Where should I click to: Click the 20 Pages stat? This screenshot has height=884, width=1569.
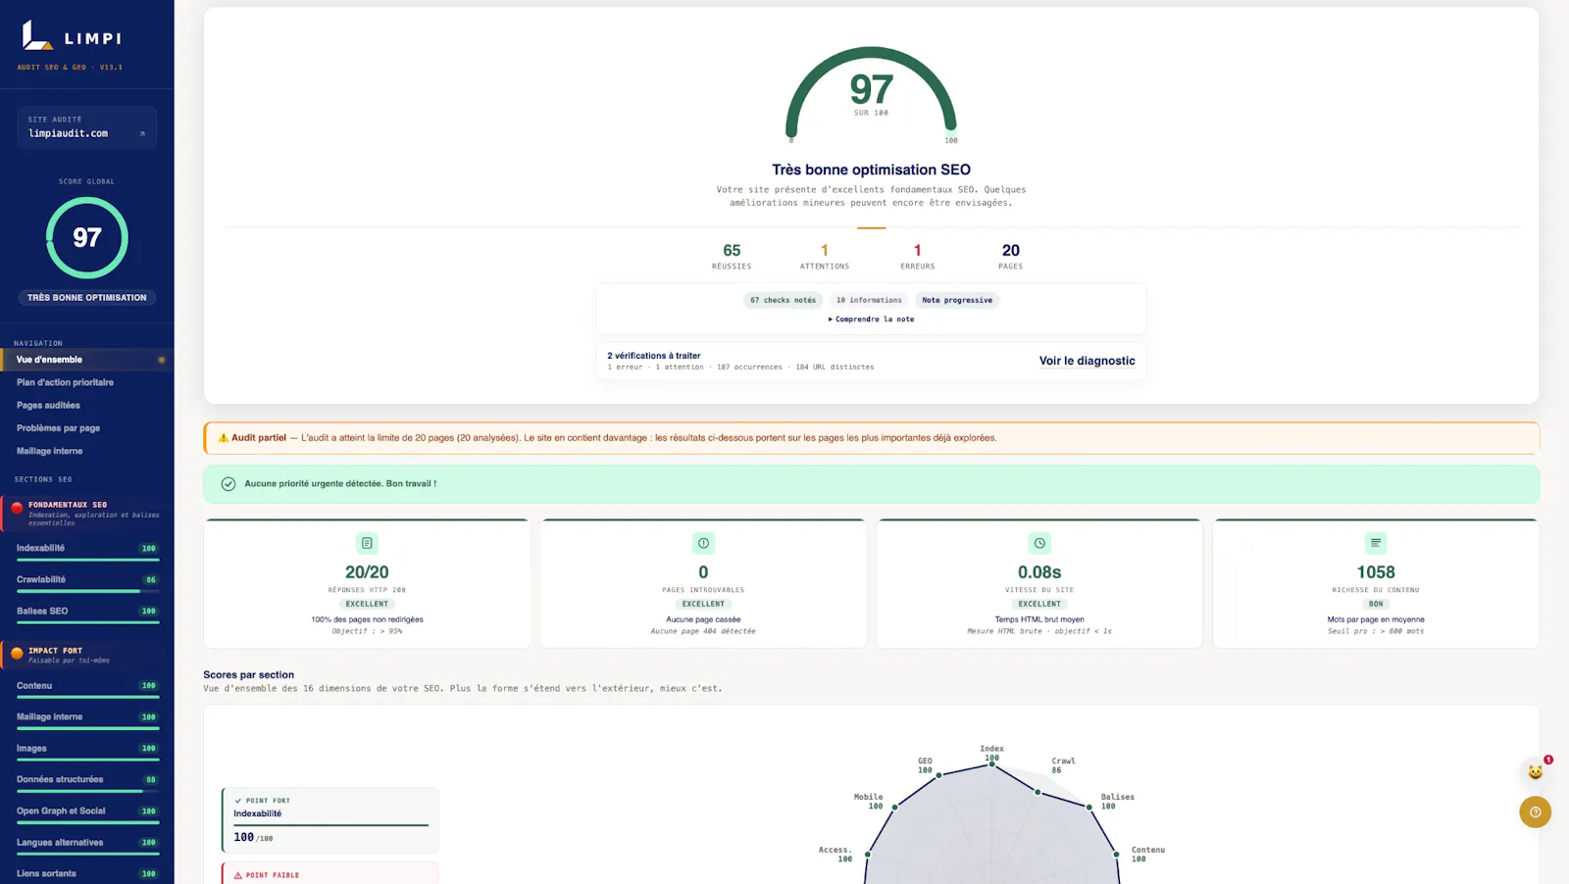point(1011,256)
